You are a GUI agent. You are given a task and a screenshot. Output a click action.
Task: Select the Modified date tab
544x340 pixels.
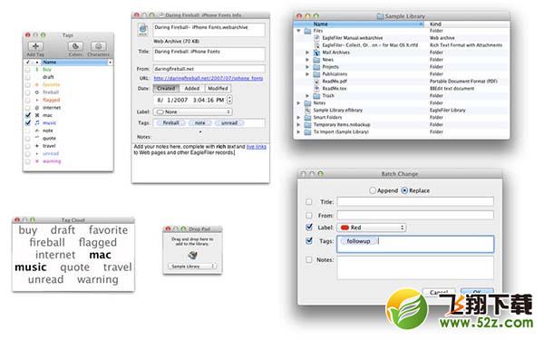218,89
